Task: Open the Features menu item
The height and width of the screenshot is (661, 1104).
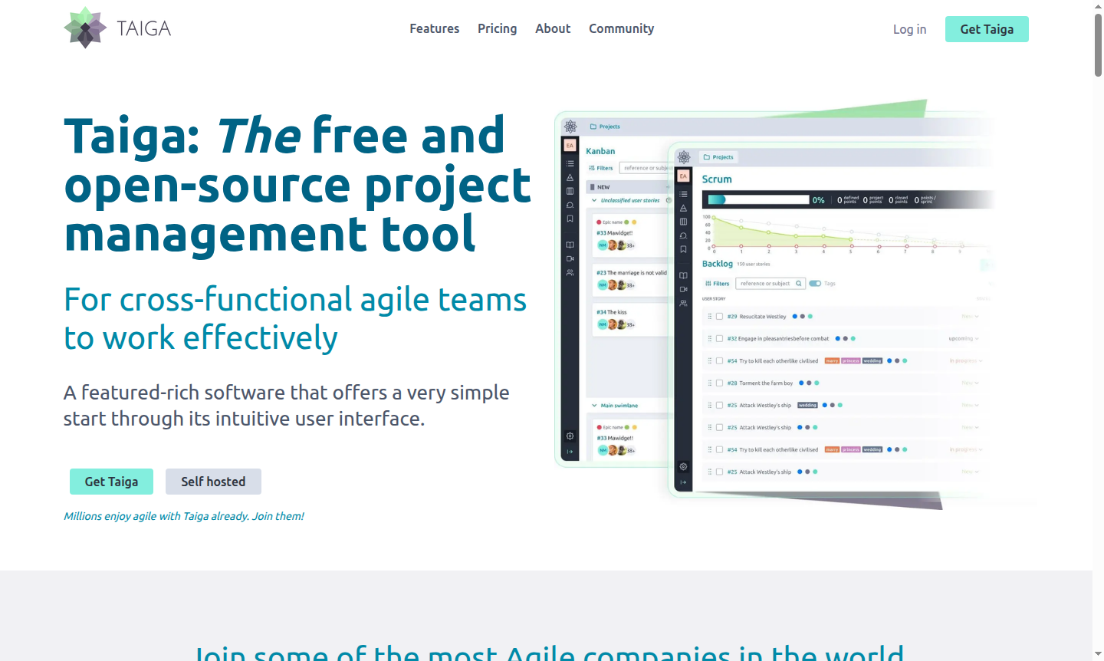Action: (x=434, y=28)
